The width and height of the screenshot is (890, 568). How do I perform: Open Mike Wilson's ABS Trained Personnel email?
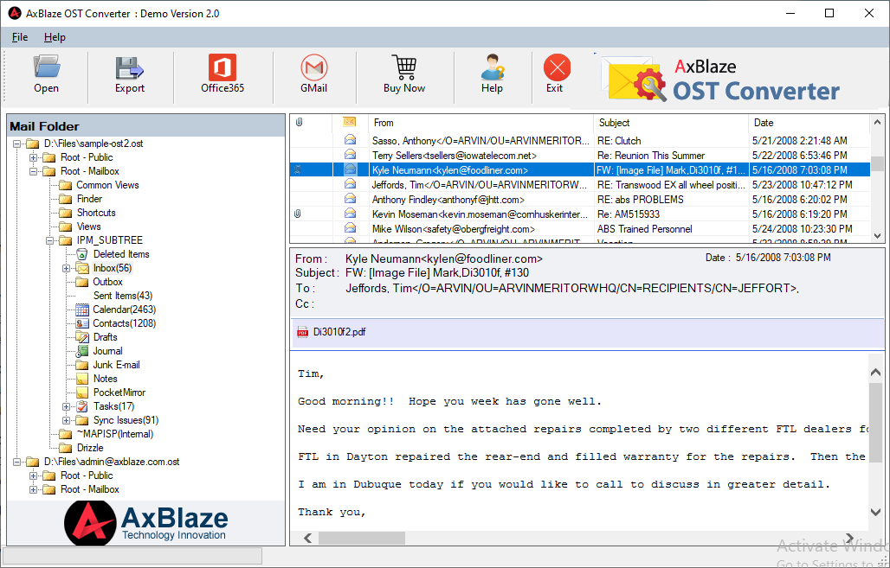[580, 229]
